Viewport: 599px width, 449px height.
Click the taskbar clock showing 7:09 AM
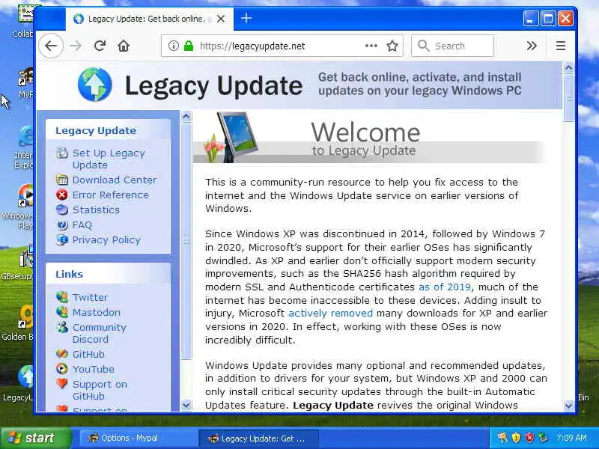571,438
